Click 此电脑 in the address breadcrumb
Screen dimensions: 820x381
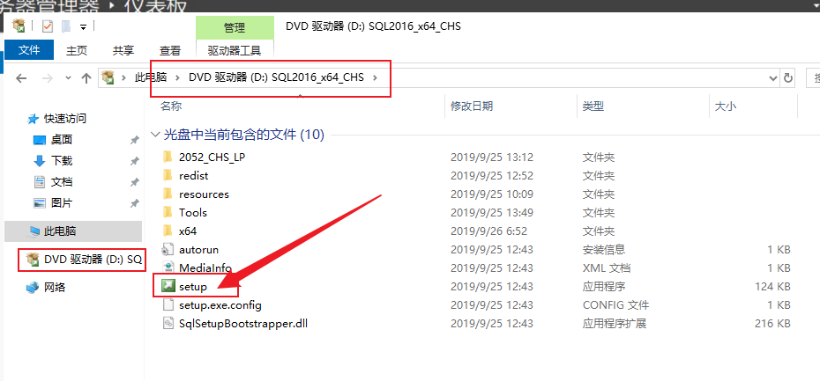pyautogui.click(x=151, y=77)
